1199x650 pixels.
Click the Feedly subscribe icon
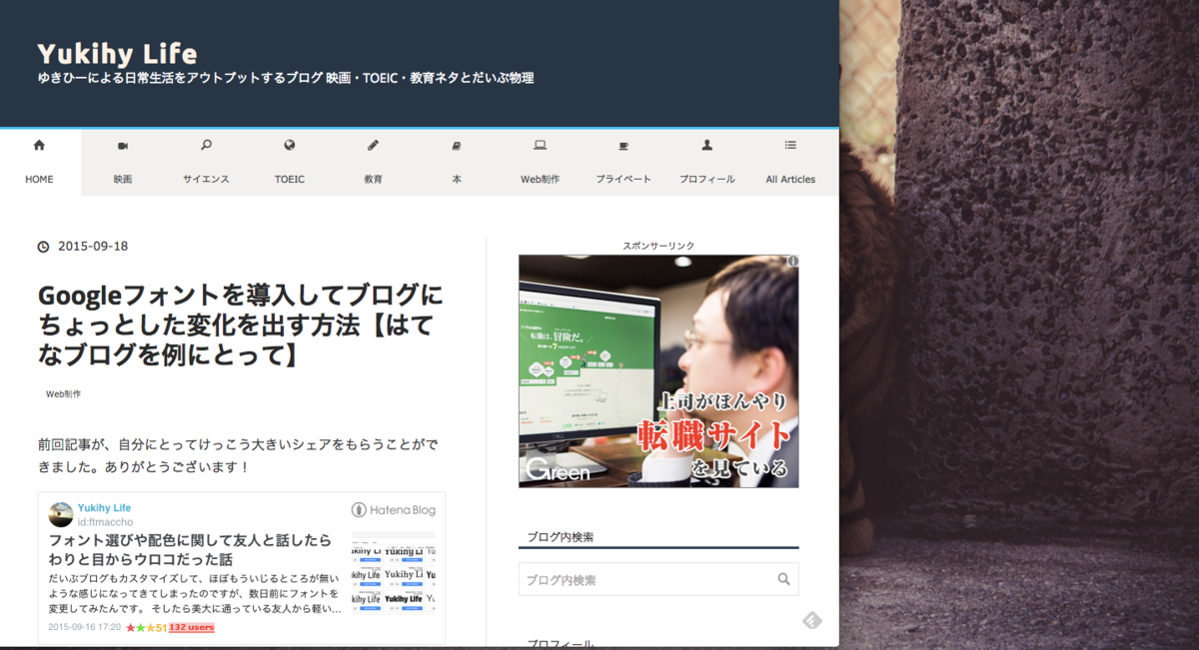tap(811, 620)
